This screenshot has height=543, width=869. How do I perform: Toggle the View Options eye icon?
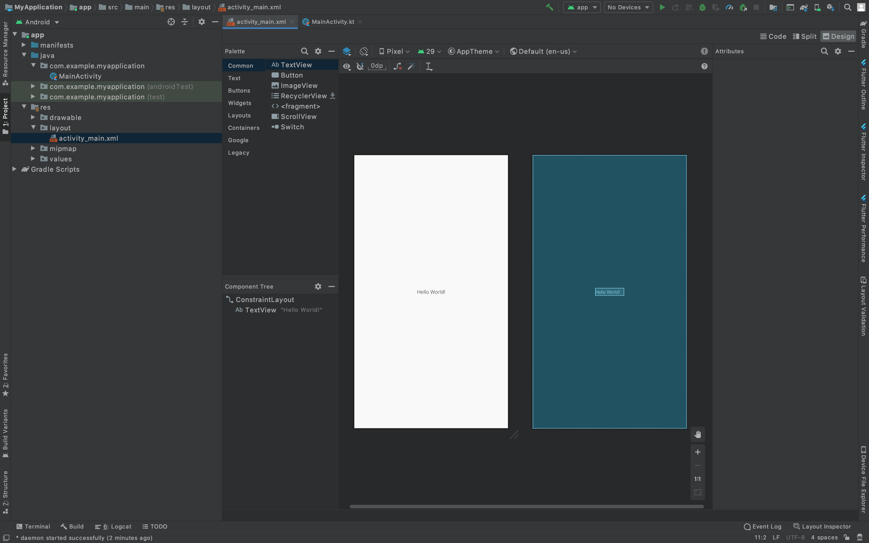[347, 66]
